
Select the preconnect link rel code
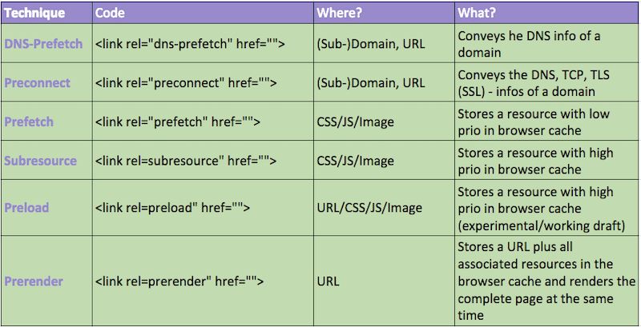pyautogui.click(x=186, y=82)
